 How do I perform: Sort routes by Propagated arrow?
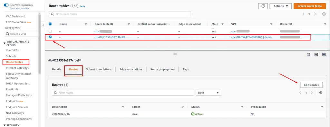(x=322, y=107)
